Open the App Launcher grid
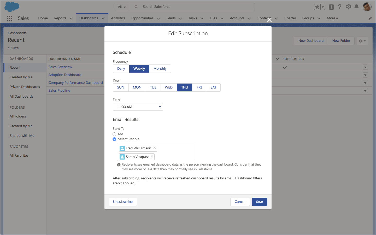The width and height of the screenshot is (376, 235). click(10, 19)
